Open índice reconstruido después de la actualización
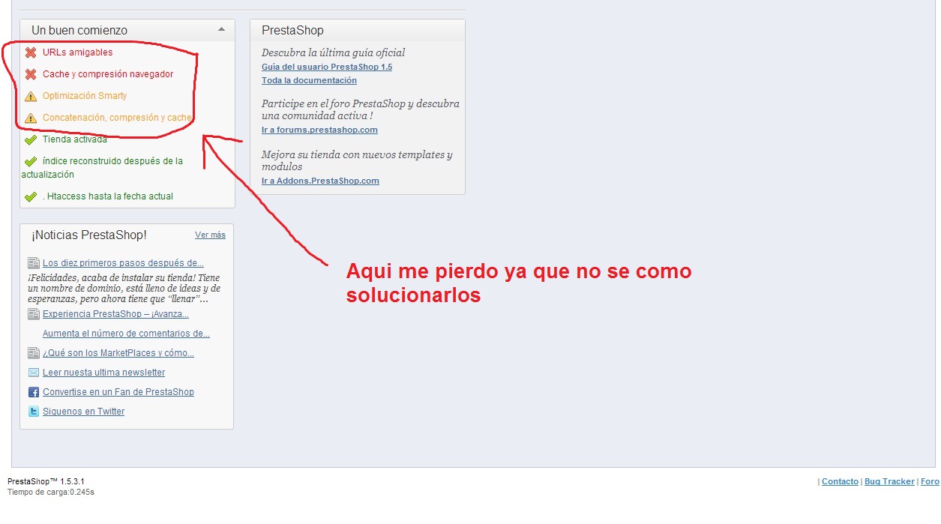 (x=102, y=168)
